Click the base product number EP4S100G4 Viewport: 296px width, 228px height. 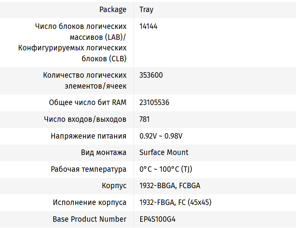160,219
